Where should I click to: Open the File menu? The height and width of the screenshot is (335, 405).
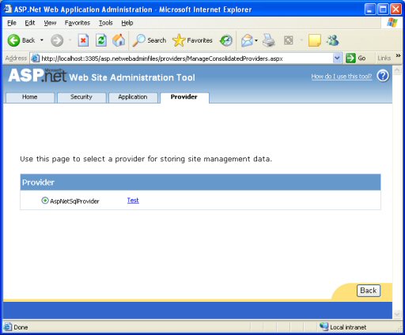12,23
